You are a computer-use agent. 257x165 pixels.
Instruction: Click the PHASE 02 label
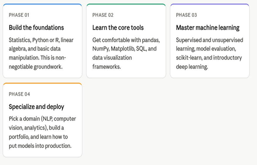(103, 15)
